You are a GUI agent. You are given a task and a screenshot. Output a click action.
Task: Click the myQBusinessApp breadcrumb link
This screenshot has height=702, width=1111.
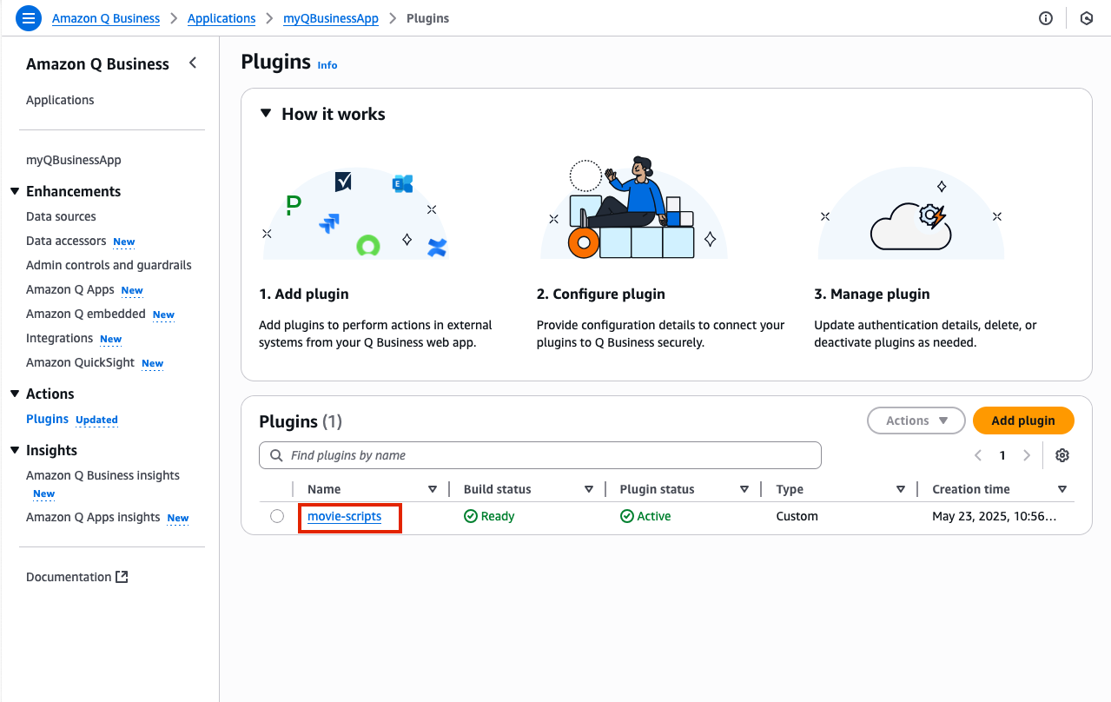click(331, 18)
